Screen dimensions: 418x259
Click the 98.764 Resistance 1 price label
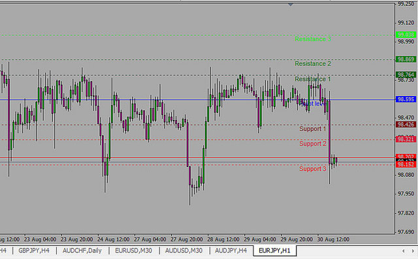pyautogui.click(x=406, y=74)
